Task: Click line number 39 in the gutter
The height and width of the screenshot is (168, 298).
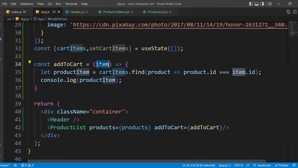Action: coord(18,104)
